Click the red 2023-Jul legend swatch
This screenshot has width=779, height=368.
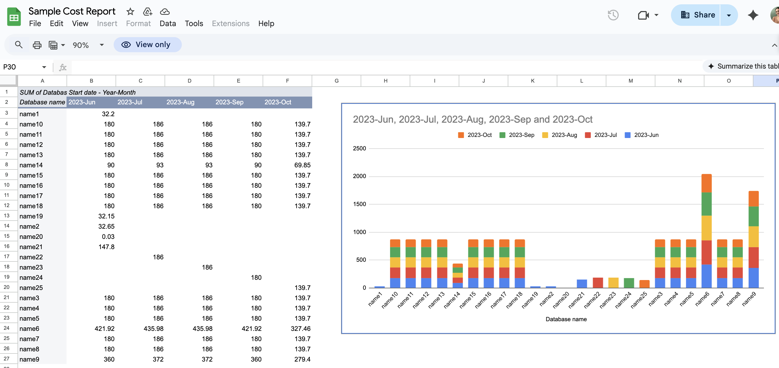(x=587, y=135)
